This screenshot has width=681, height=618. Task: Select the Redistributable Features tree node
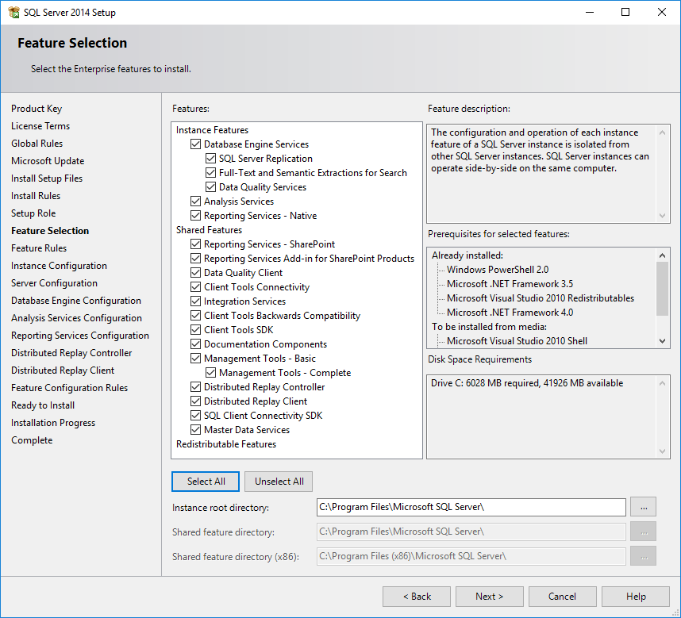226,444
